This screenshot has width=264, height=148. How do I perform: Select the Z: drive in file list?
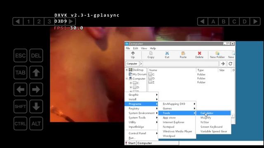point(152,82)
